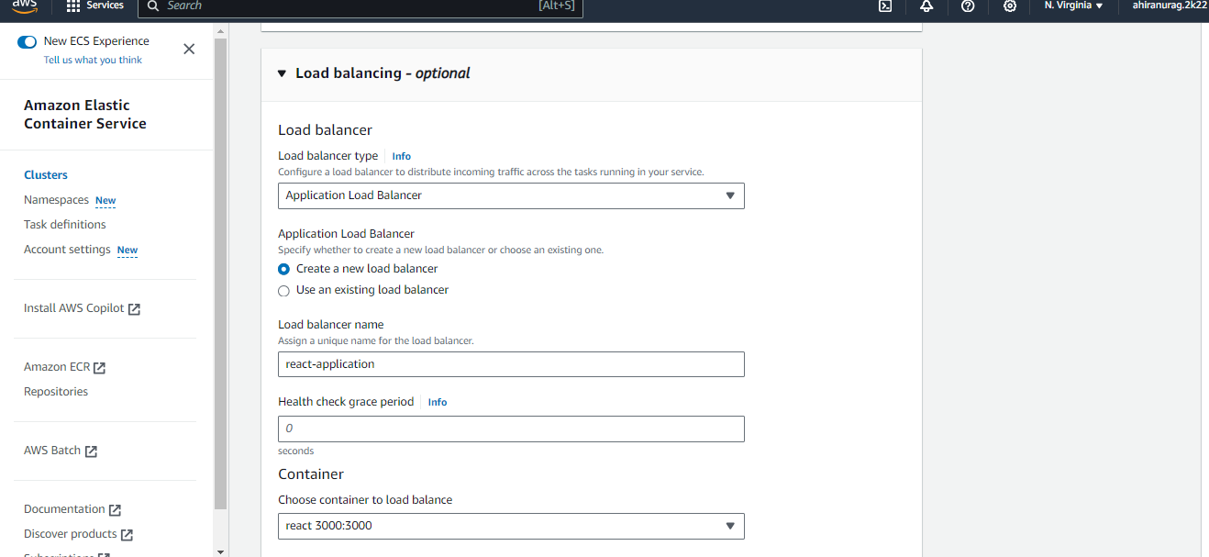Open the Discover products link
The width and height of the screenshot is (1209, 557).
78,534
